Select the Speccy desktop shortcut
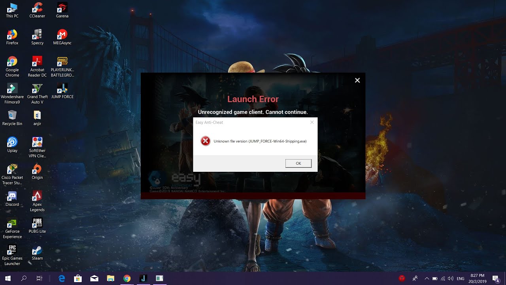The width and height of the screenshot is (506, 285). pos(37,37)
